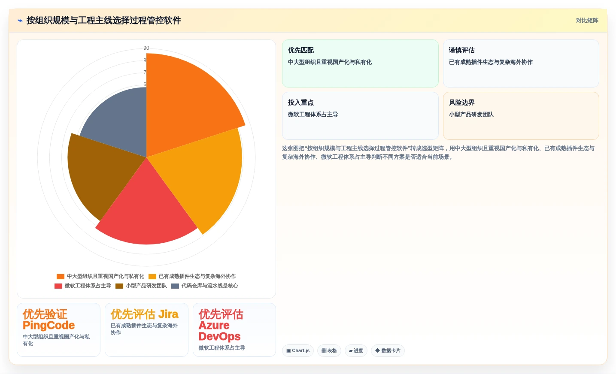Toggle the gray-blue 代码仓库与流水线是核心 legend swatch
This screenshot has height=374, width=616.
175,286
